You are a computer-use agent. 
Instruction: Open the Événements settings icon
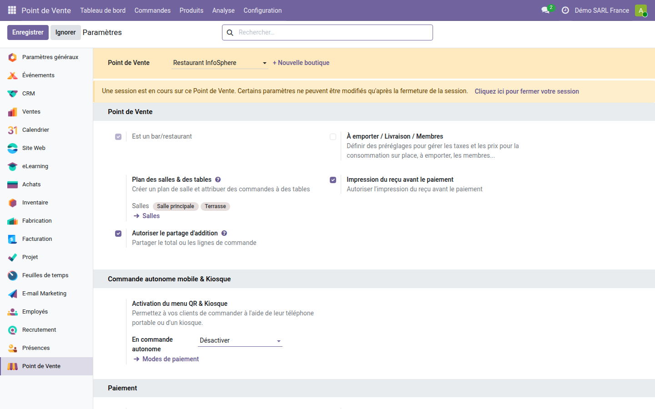coord(13,75)
